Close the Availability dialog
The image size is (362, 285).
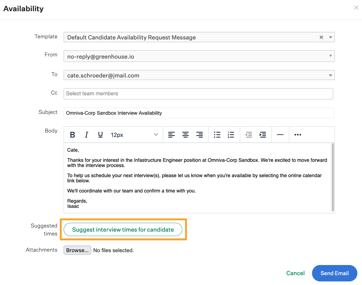pyautogui.click(x=356, y=8)
